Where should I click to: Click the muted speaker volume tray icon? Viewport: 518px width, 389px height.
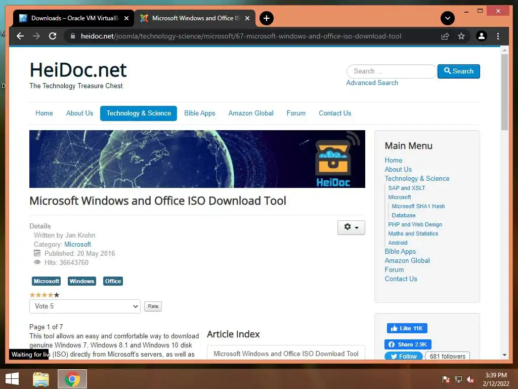pyautogui.click(x=470, y=379)
